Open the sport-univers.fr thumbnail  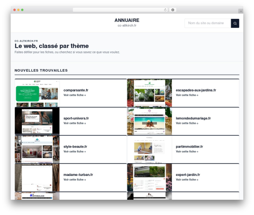point(37,121)
